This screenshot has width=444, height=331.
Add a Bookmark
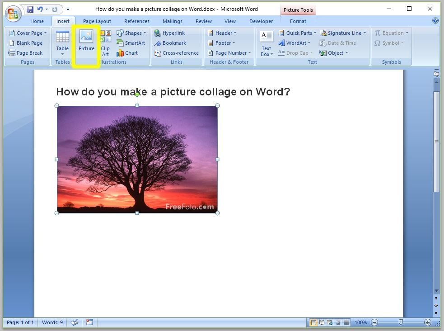click(x=170, y=43)
